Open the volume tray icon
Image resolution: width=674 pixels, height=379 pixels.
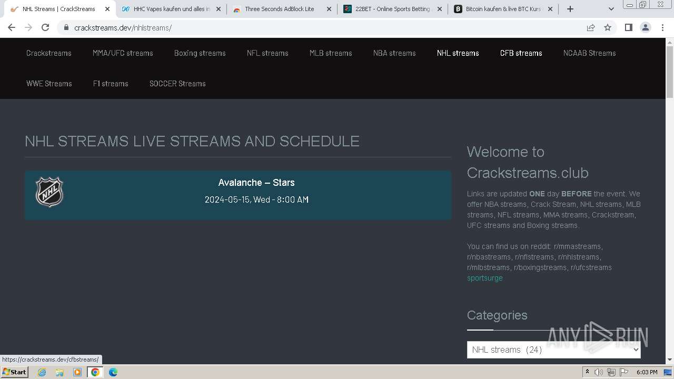[x=599, y=372]
